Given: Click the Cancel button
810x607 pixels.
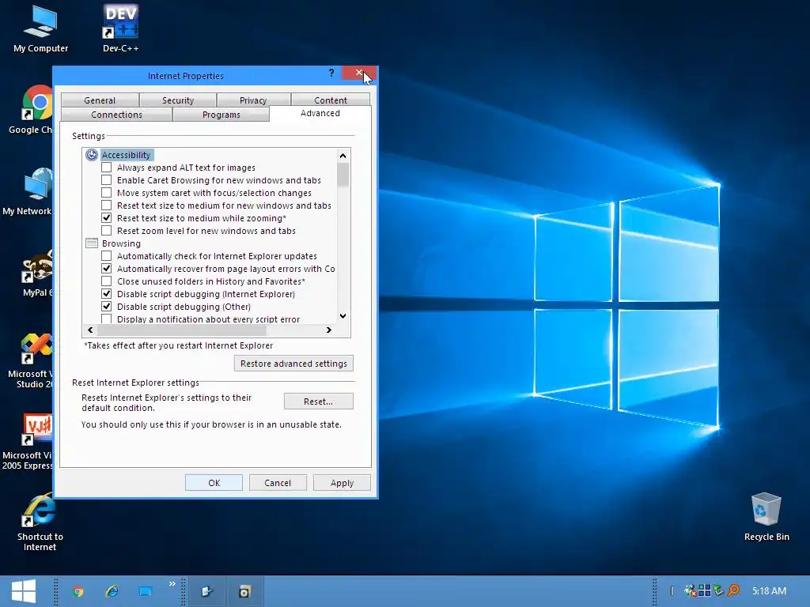Looking at the screenshot, I should [278, 483].
